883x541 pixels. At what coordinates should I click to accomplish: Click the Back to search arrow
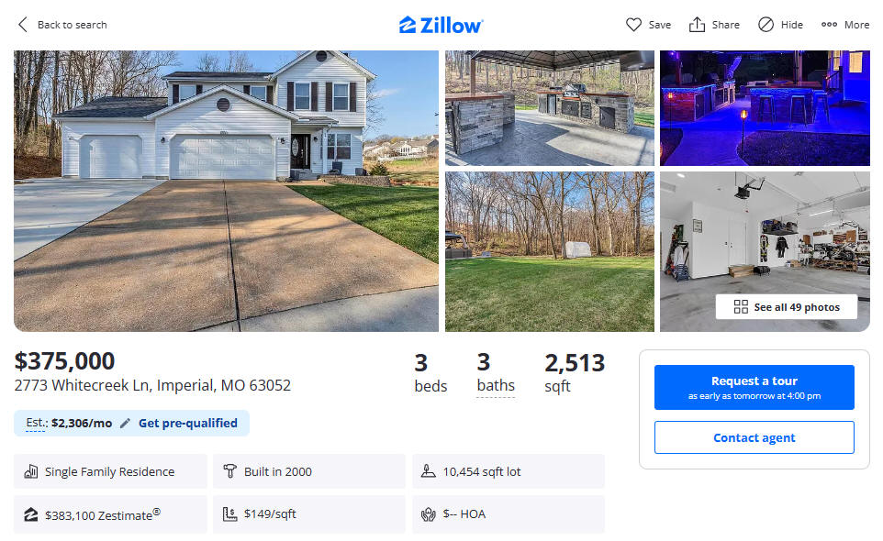click(23, 25)
